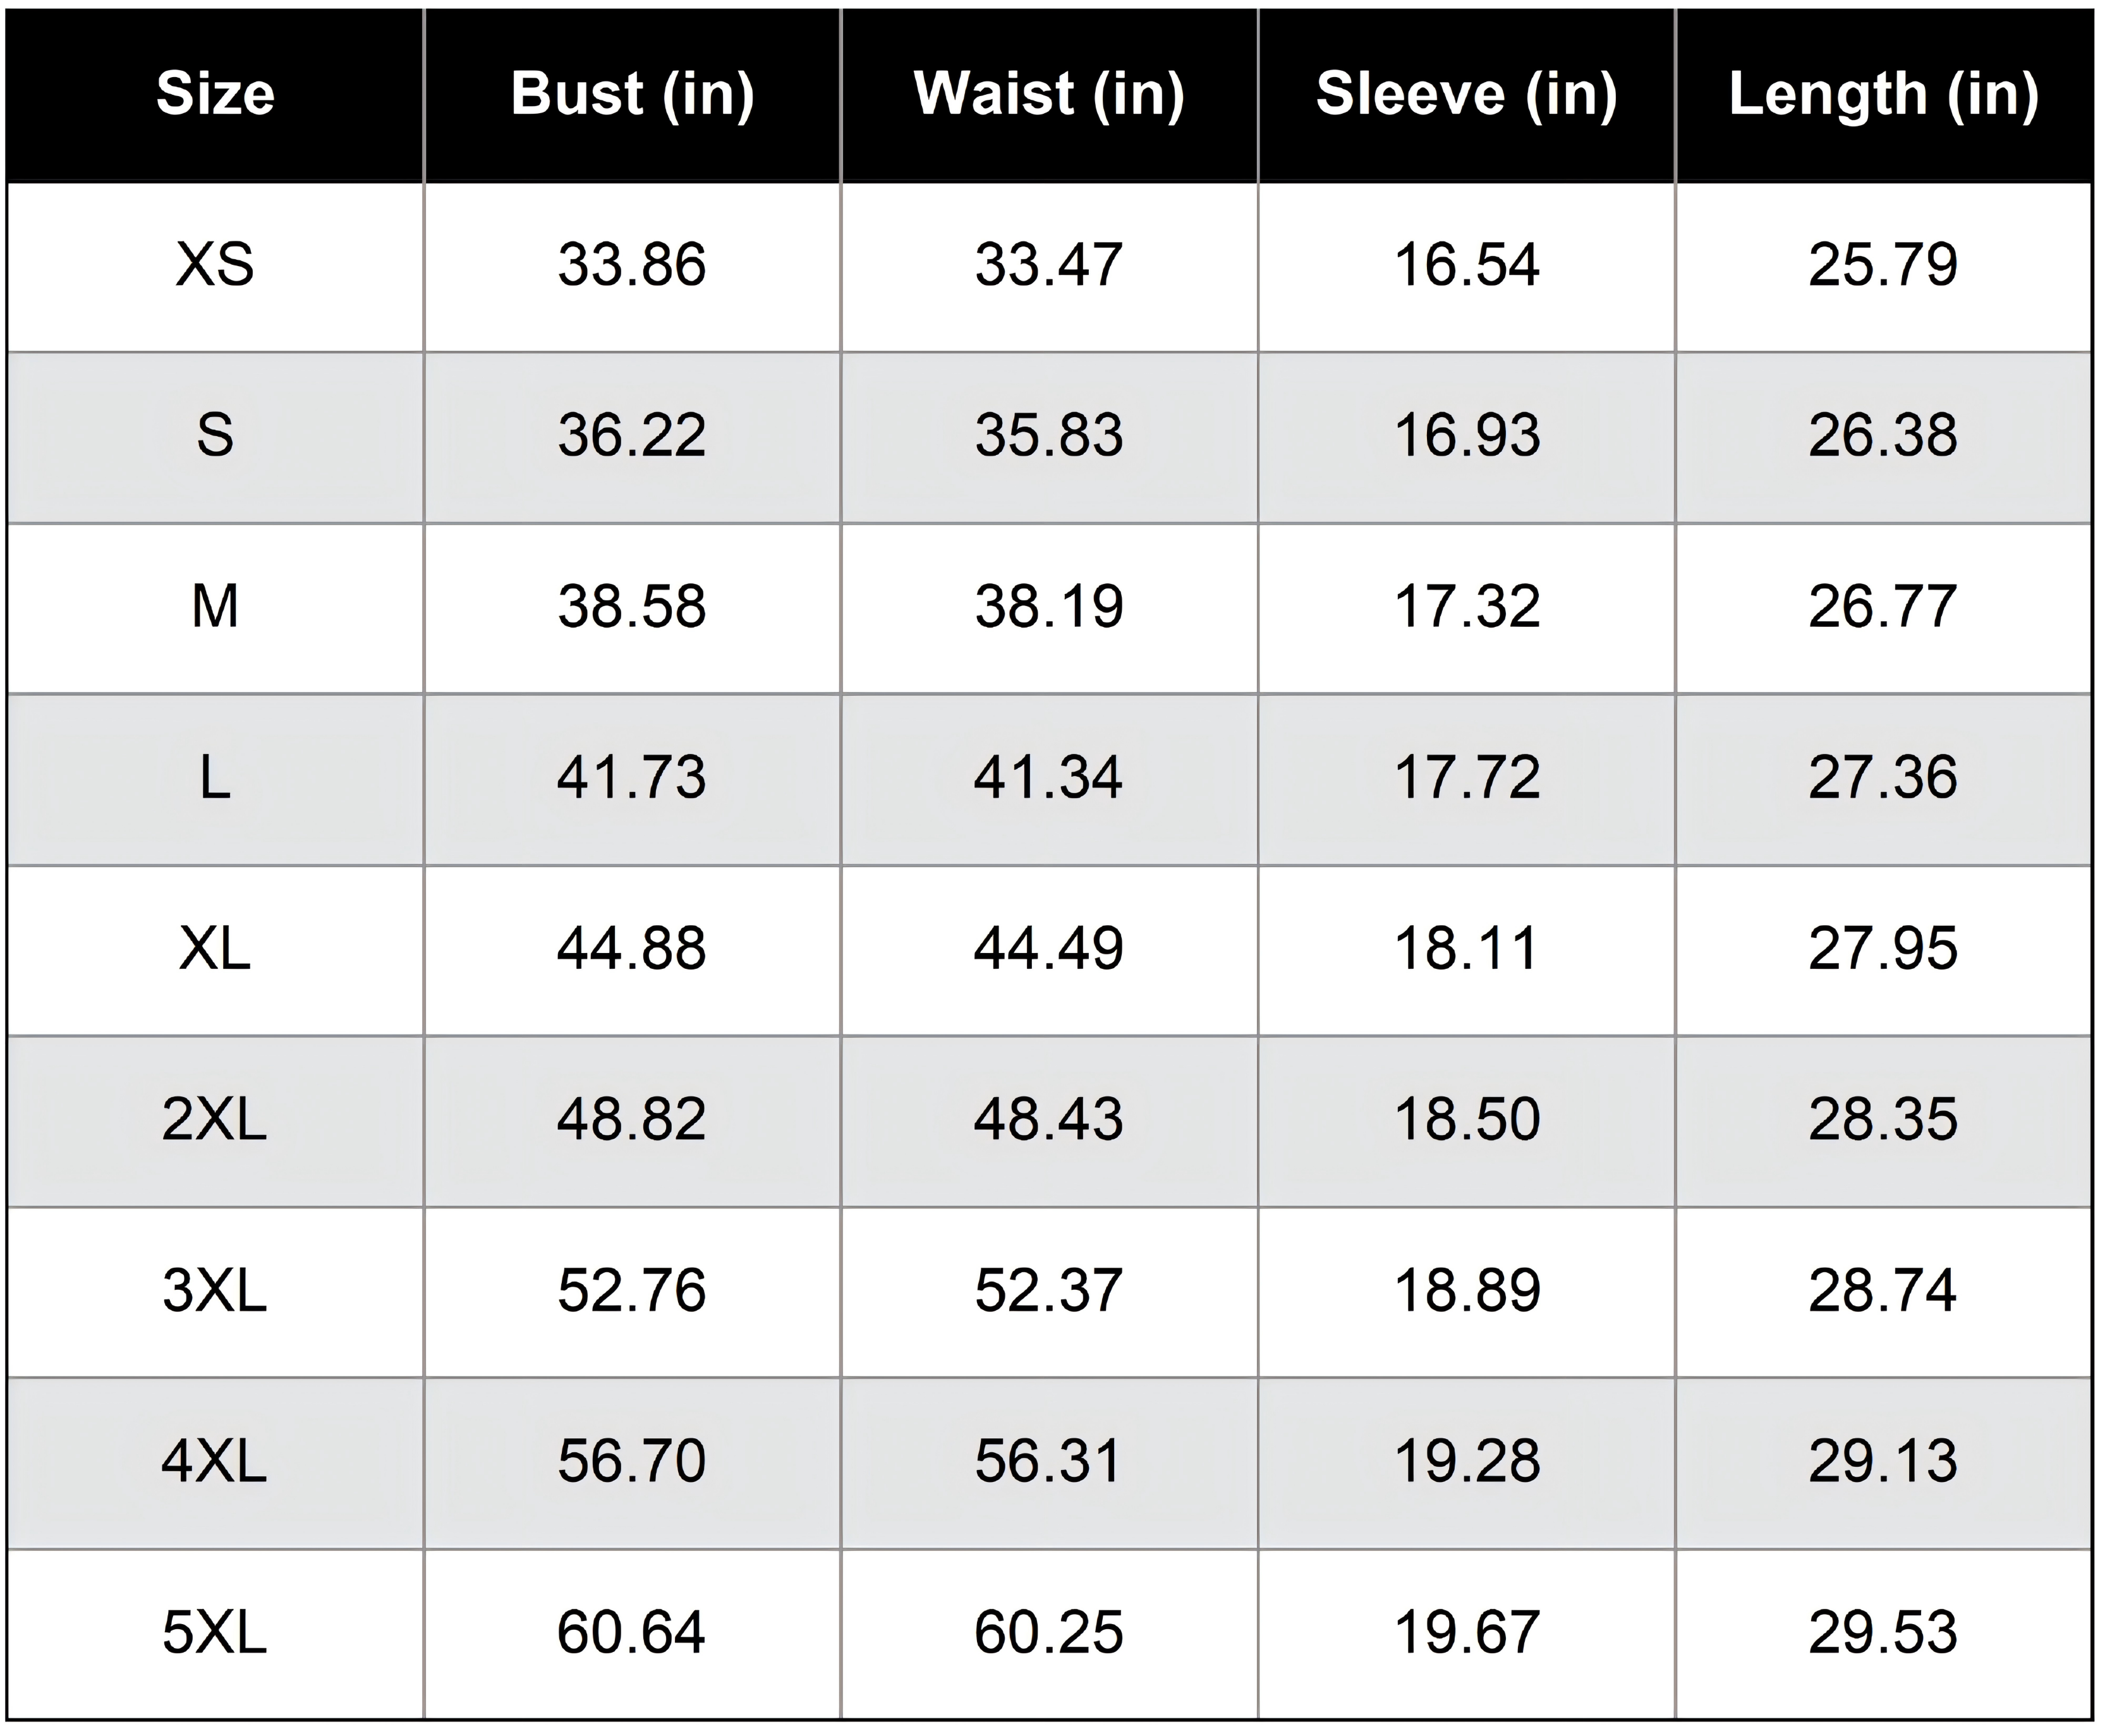Select waist value 38.19 for M
The image size is (2105, 1736).
pos(1049,608)
